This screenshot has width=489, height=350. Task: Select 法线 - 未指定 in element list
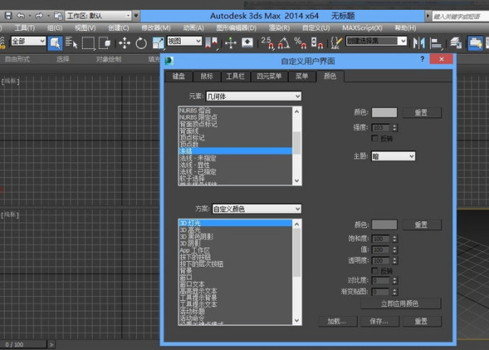(236, 158)
